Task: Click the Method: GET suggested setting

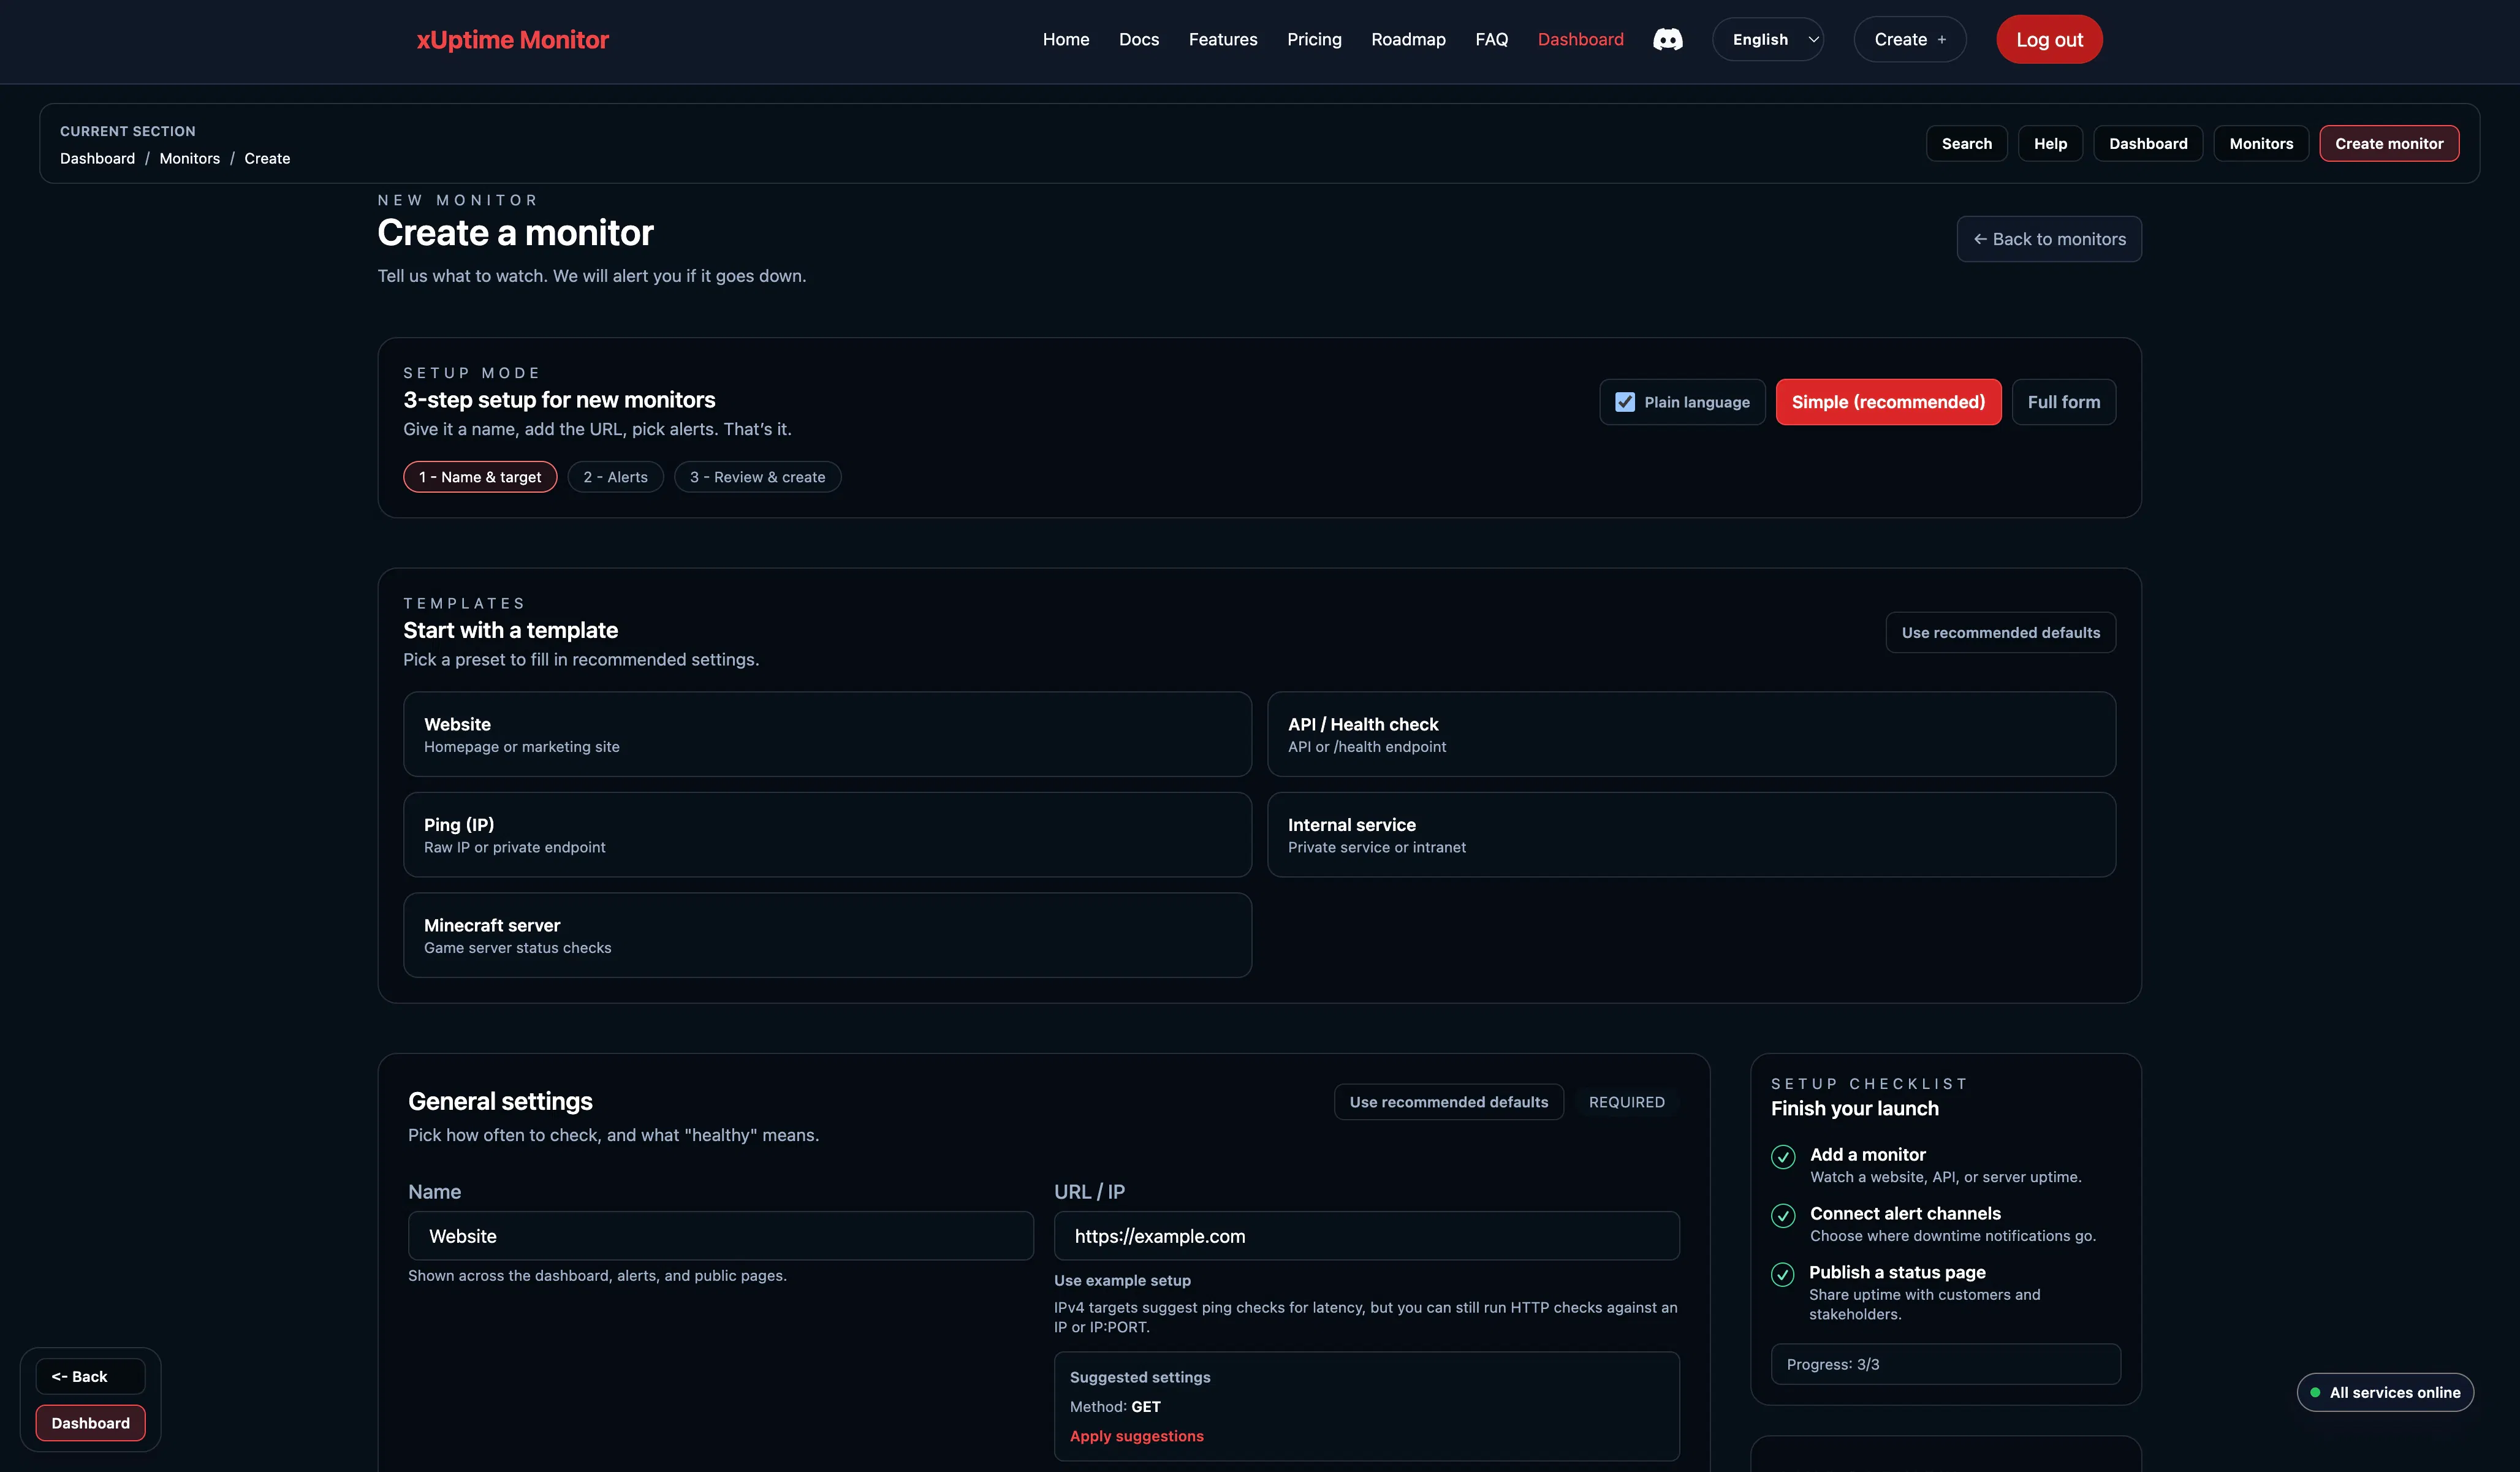Action: [1115, 1407]
